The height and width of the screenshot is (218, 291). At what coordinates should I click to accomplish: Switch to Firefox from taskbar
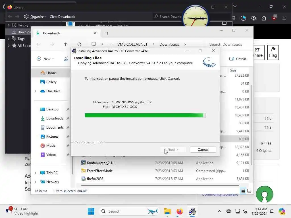click(x=180, y=211)
